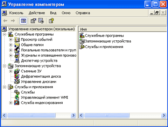The width and height of the screenshot is (168, 127).
Task: Click the Export List toolbar icon
Action: [x=41, y=21]
